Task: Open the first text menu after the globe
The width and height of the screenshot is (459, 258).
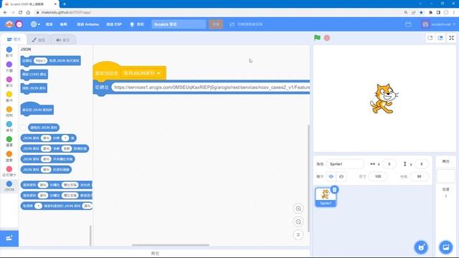Action: pos(49,24)
